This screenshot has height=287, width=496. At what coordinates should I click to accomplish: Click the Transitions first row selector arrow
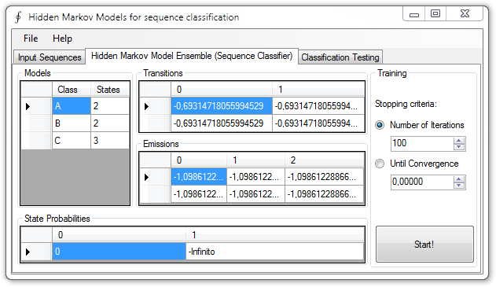(146, 106)
